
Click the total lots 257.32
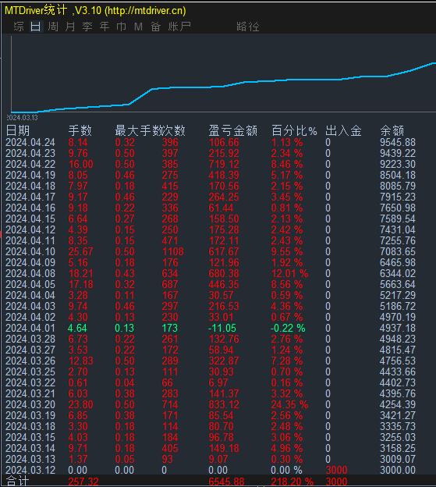click(x=83, y=482)
